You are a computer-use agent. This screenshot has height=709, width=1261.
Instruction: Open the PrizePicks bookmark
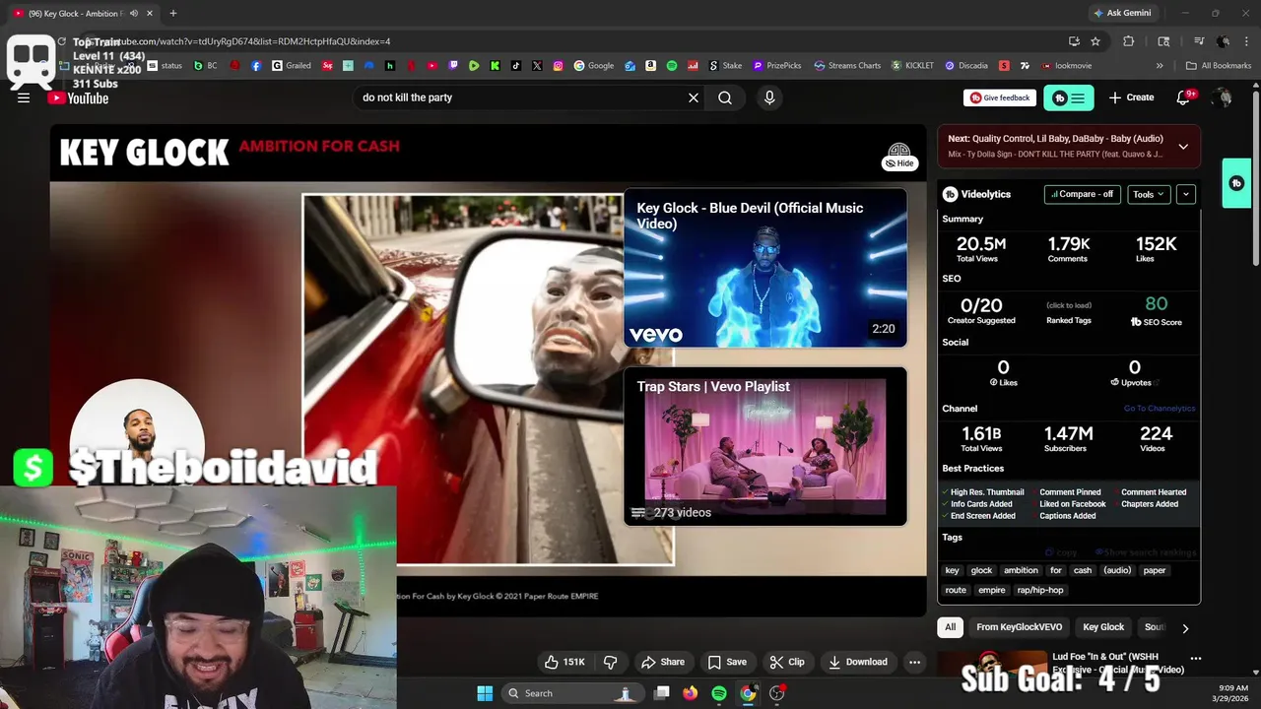(777, 66)
